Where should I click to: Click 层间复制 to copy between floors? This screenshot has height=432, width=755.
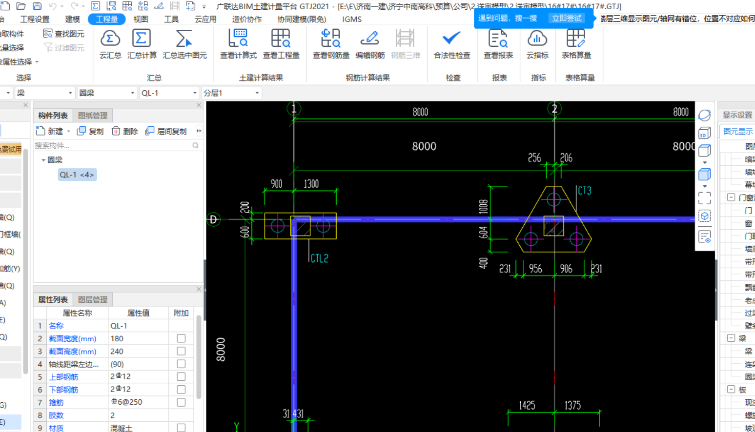pos(166,131)
